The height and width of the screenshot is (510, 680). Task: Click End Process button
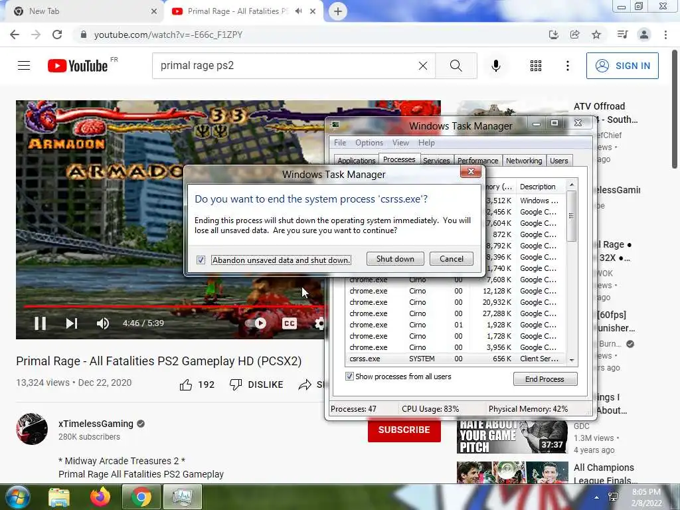tap(545, 379)
